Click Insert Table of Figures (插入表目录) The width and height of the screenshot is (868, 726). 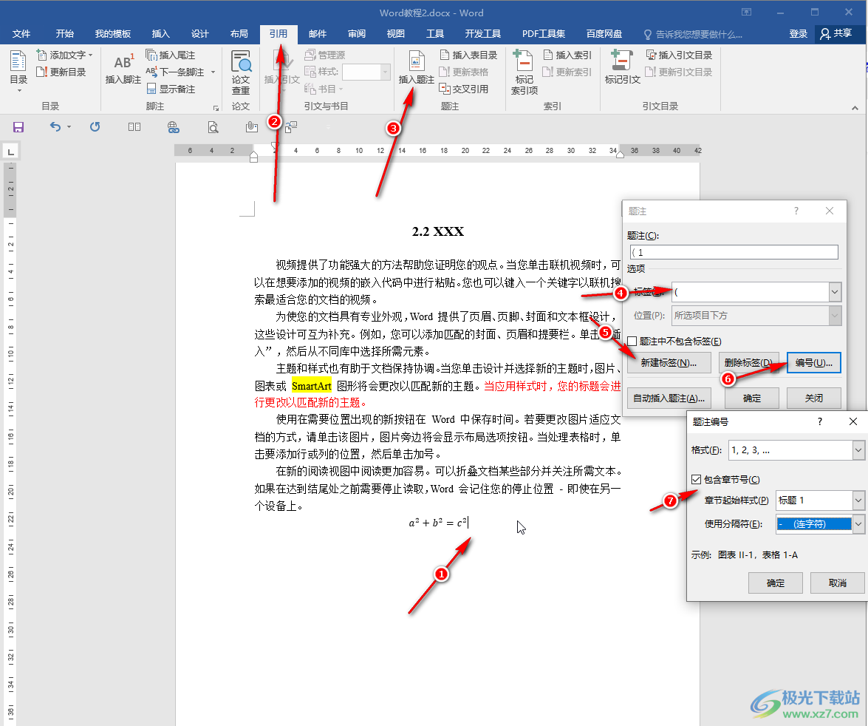click(469, 55)
